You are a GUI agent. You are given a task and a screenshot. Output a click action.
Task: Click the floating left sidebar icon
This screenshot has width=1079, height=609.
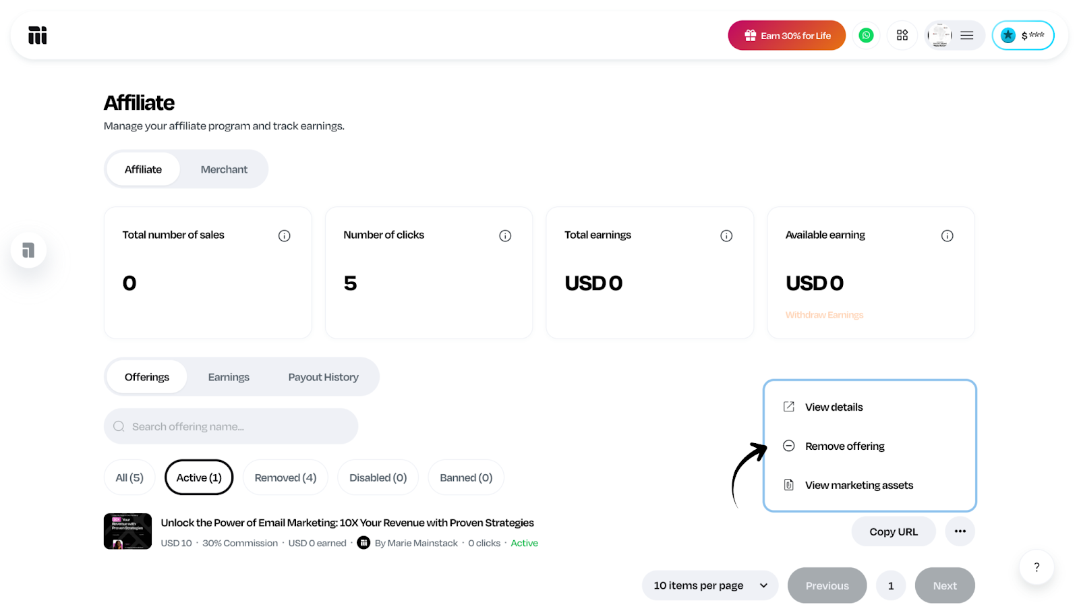28,250
